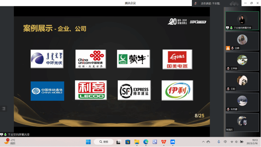Click the China Mobile logo on the slide
This screenshot has width=261, height=147.
pos(47,91)
